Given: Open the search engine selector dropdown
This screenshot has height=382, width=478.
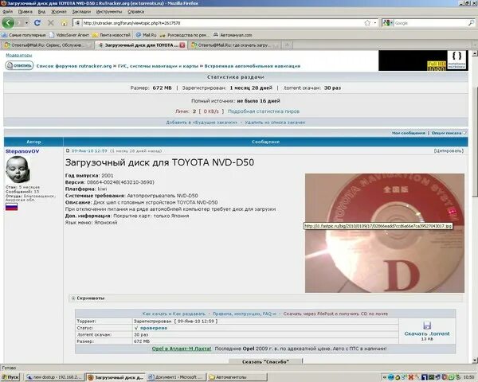Looking at the screenshot, I should pyautogui.click(x=388, y=23).
